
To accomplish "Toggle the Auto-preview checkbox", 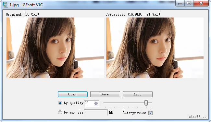I will [150, 113].
